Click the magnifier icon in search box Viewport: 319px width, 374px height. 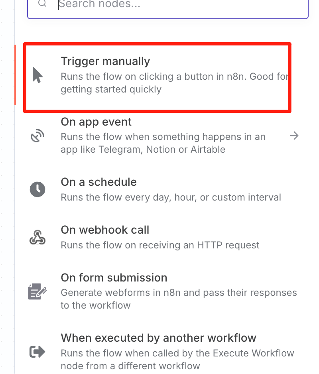43,3
